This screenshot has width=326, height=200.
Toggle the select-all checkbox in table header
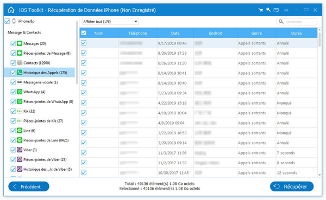coord(84,33)
